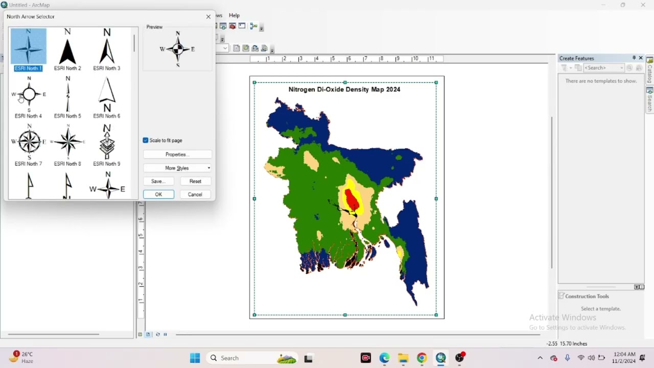Screen dimensions: 654x368
Task: Click the layout vertical scrollbar
Action: 551,192
